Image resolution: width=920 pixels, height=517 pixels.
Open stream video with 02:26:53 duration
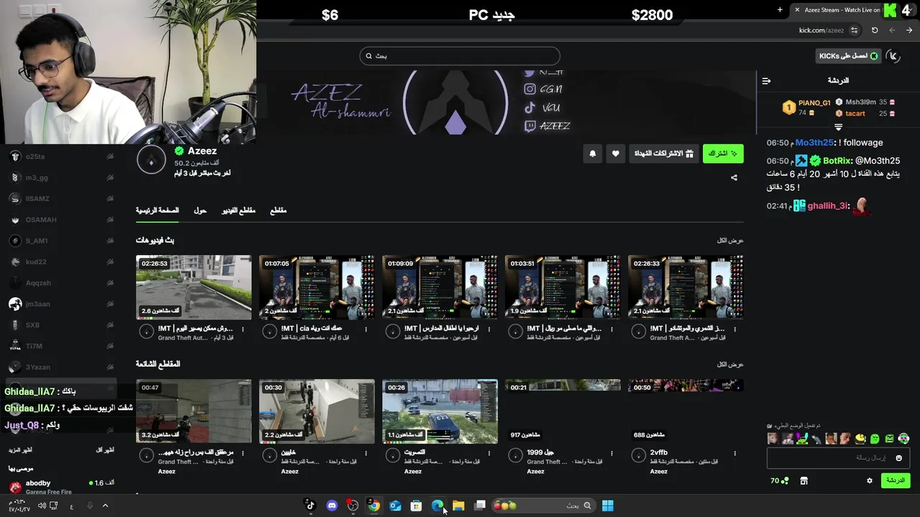(193, 287)
